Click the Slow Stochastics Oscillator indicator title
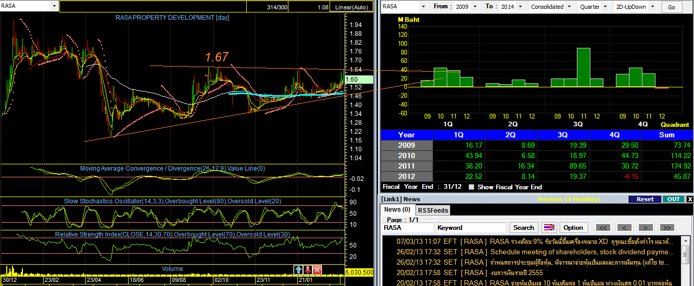The width and height of the screenshot is (694, 286). click(172, 201)
